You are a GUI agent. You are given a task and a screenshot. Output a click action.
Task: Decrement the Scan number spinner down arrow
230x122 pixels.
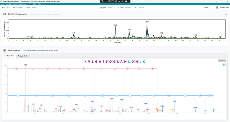point(217,8)
